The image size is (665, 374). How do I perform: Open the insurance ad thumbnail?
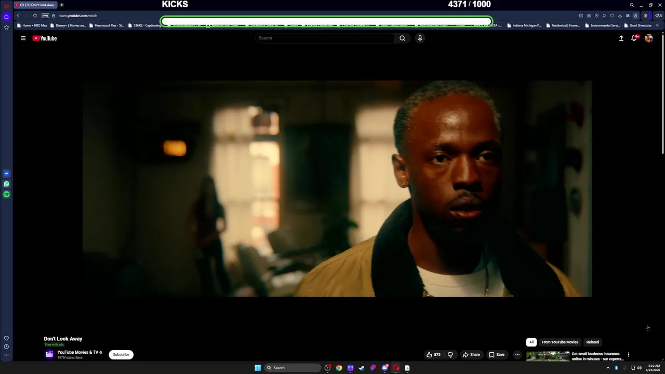click(x=548, y=356)
